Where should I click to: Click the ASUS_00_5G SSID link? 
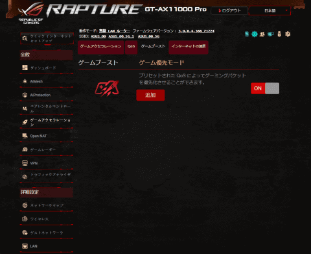[148, 36]
